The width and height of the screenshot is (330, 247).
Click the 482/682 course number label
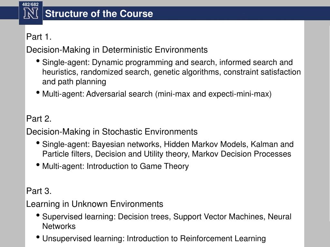point(31,5)
